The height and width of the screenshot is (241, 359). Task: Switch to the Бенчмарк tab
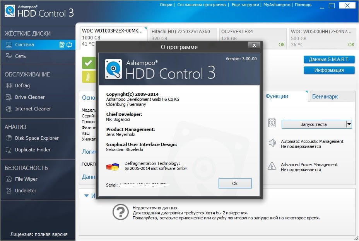332,97
